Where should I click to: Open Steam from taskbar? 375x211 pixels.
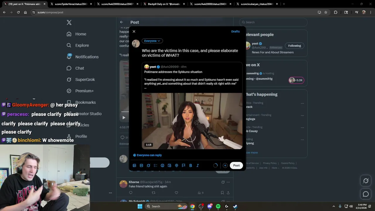(x=235, y=206)
